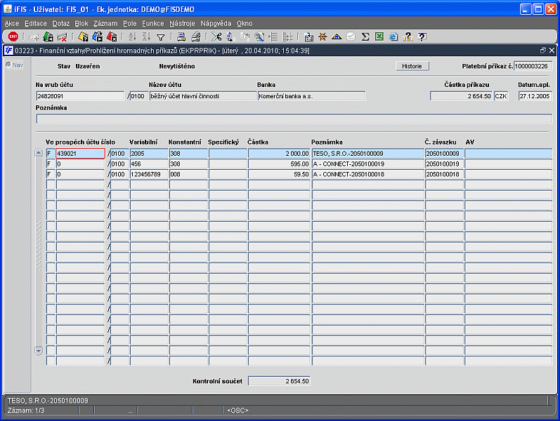Click the scissors cut icon
560x421 pixels.
click(x=216, y=36)
